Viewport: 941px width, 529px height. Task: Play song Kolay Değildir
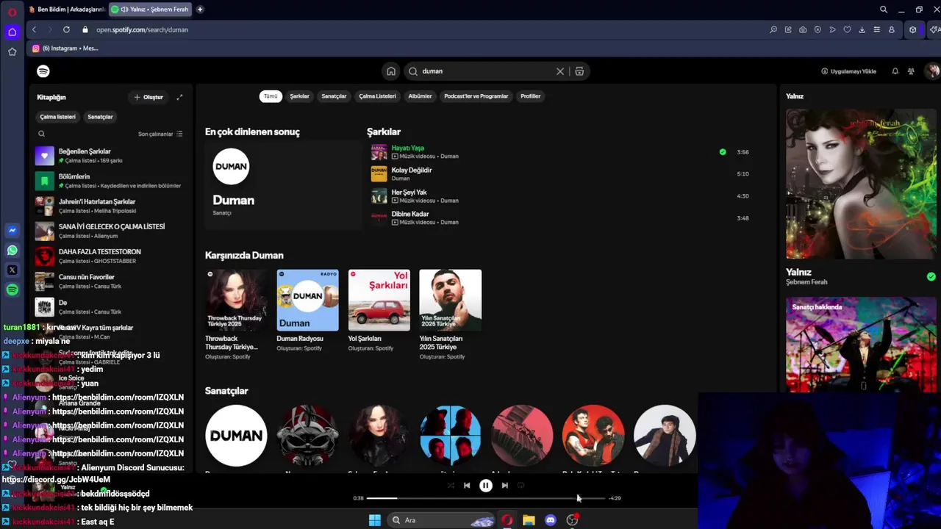(412, 170)
